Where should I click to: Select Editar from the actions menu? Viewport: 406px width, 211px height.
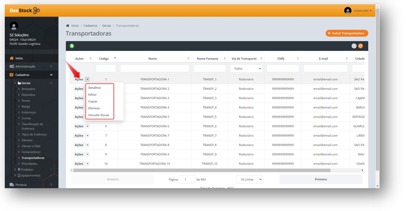pyautogui.click(x=92, y=95)
